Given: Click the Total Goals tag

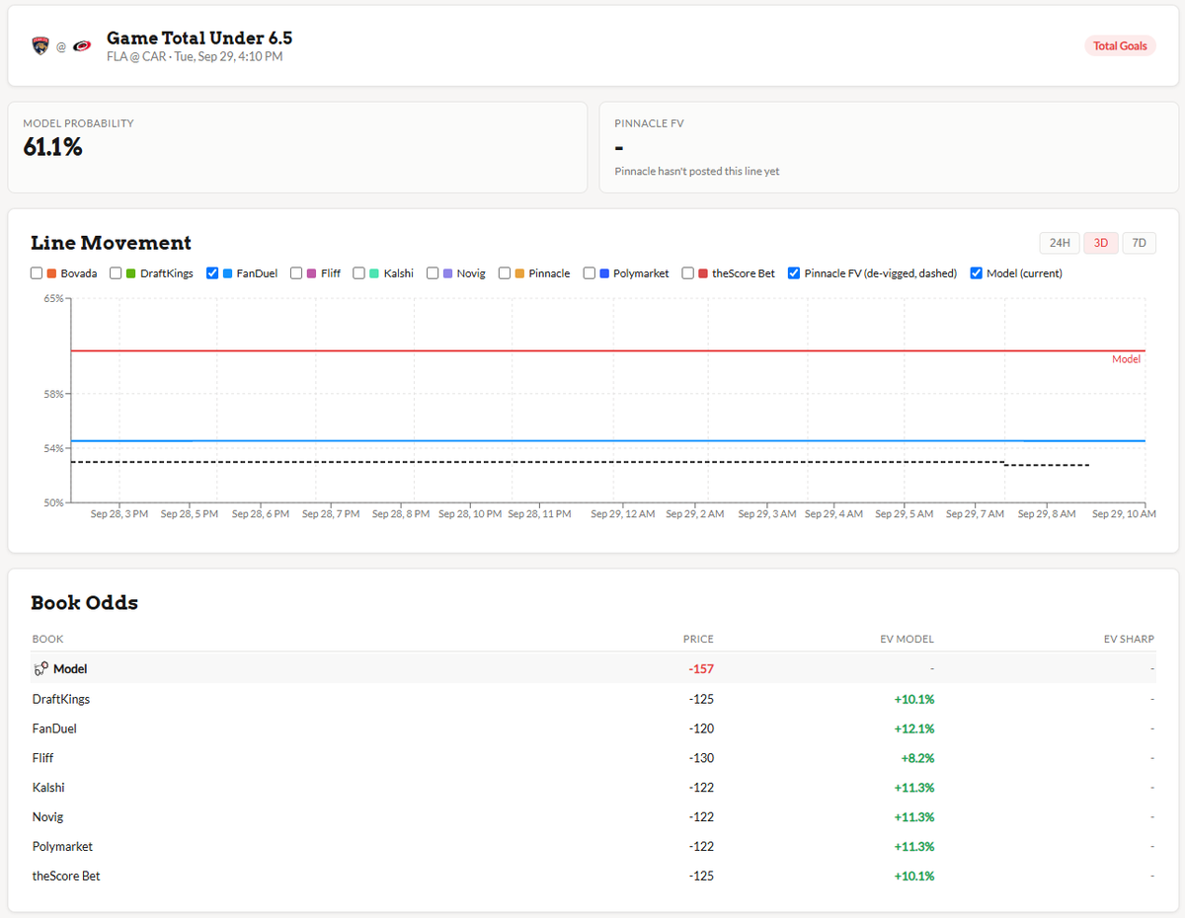Looking at the screenshot, I should 1120,46.
